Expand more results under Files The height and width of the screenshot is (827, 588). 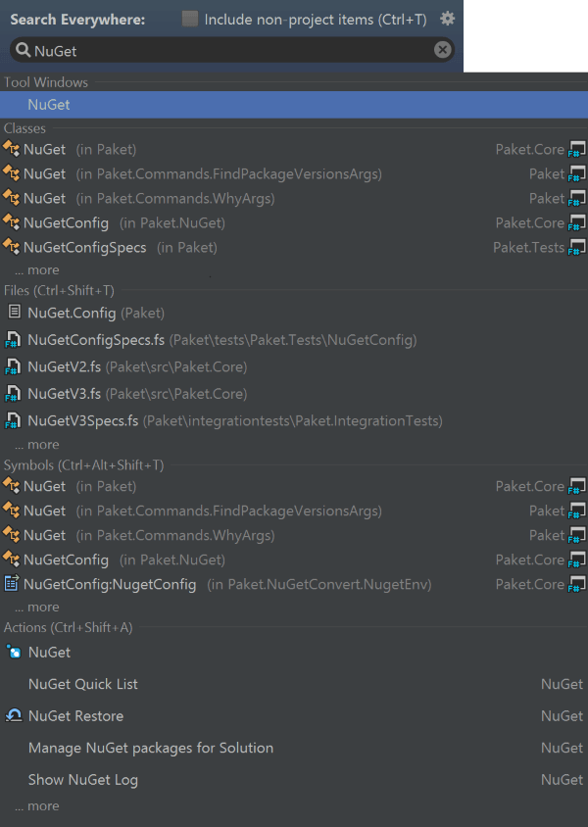[35, 444]
